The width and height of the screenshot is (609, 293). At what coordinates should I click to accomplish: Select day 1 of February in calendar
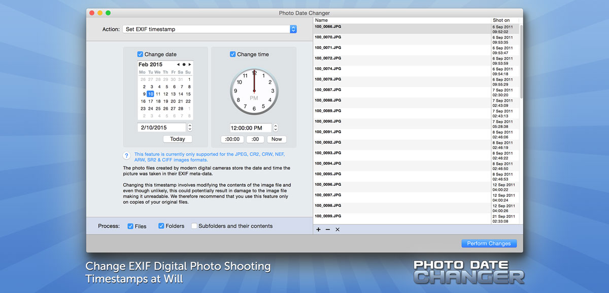click(188, 79)
